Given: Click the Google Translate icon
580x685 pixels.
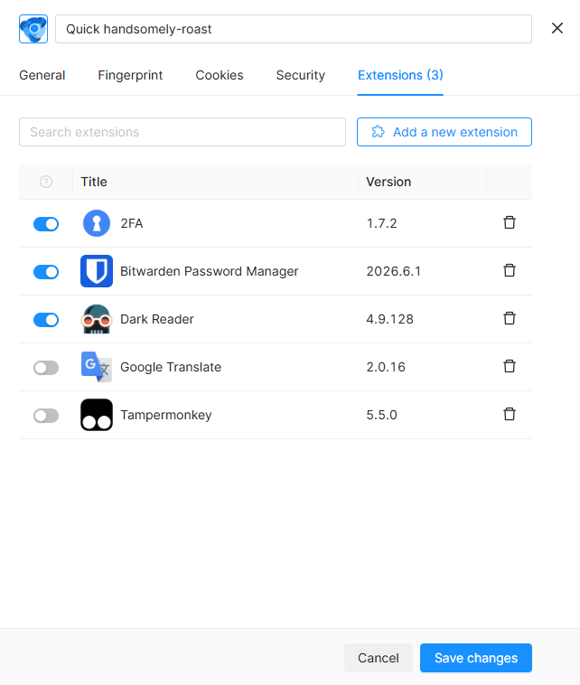Looking at the screenshot, I should (97, 367).
